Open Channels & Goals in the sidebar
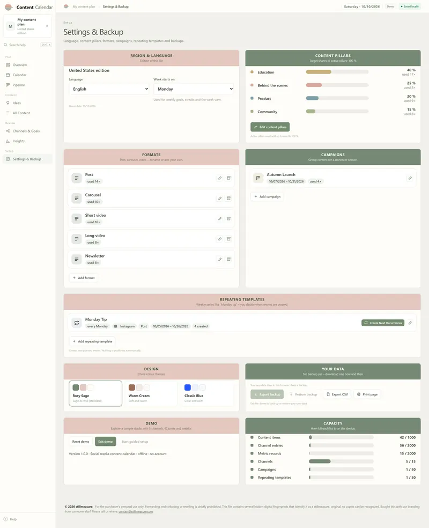Viewport: 429px width, 528px height. tap(27, 131)
